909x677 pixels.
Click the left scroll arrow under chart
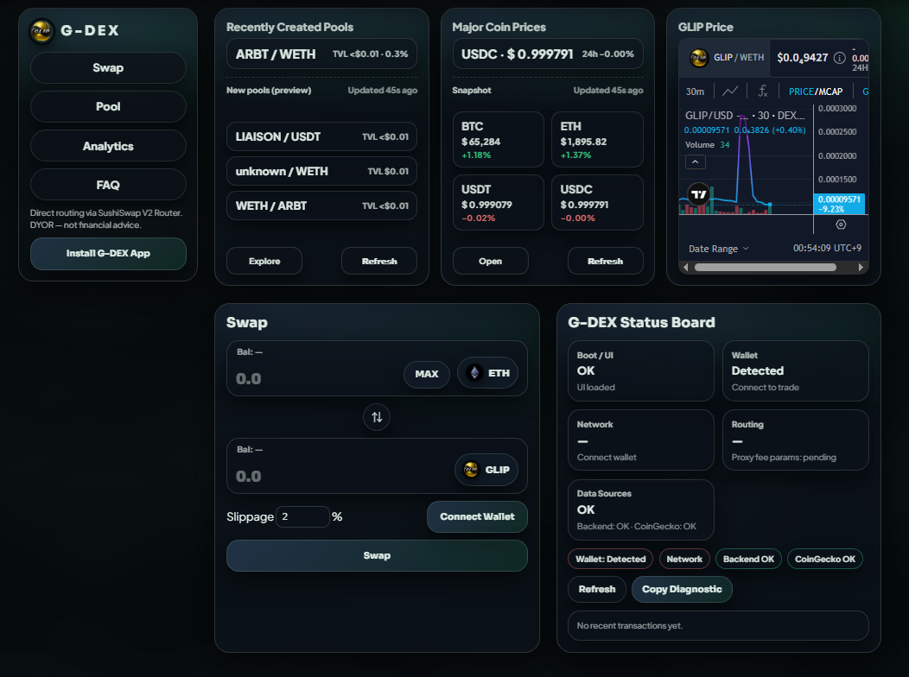click(x=686, y=267)
